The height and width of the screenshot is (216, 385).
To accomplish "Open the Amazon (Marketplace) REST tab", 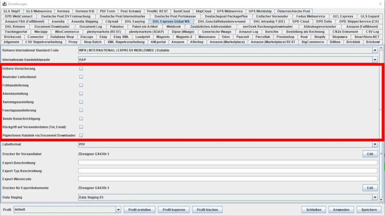I will (273, 42).
